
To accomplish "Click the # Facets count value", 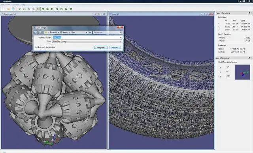I will click(248, 38).
